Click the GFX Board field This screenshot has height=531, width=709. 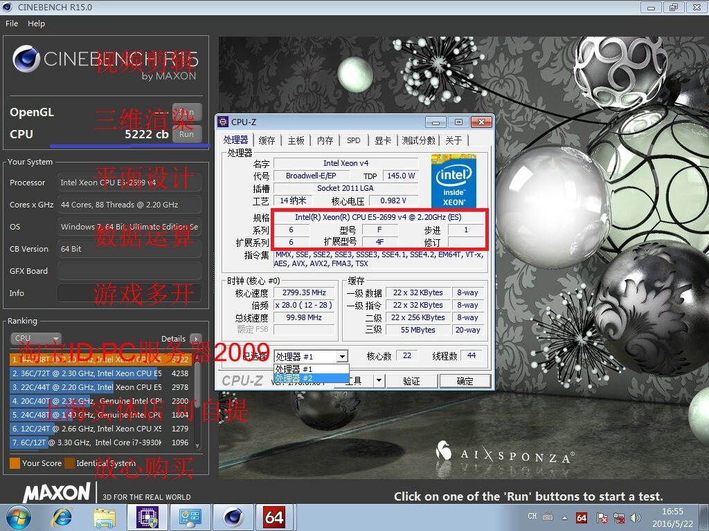click(x=129, y=271)
